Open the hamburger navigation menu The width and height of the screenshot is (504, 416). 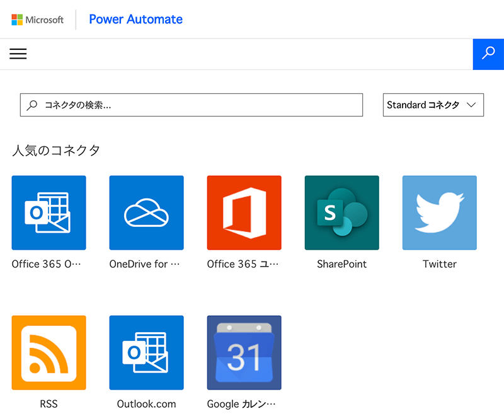click(x=18, y=54)
